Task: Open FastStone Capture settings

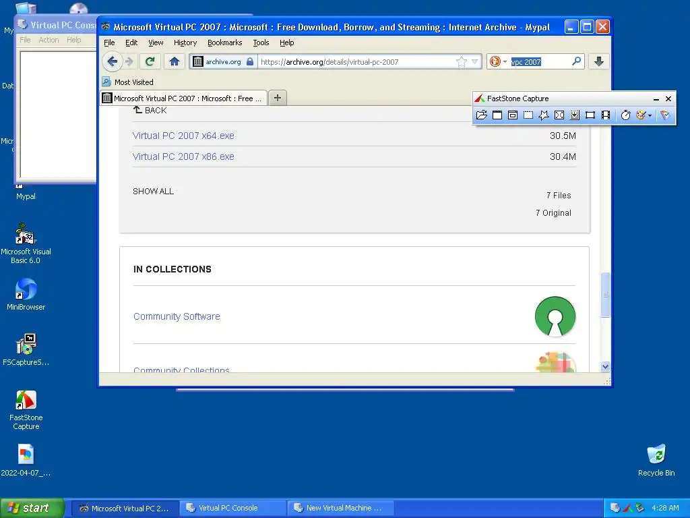Action: [665, 115]
